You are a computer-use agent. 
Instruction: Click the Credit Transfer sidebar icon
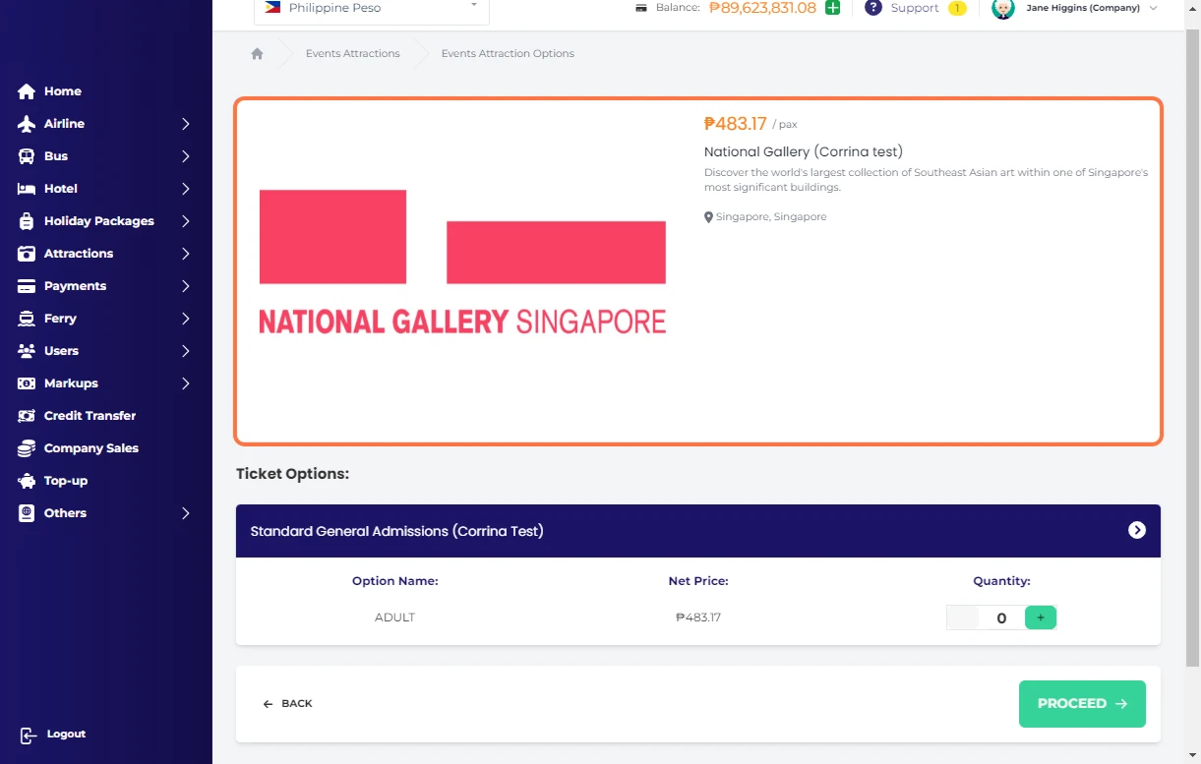27,416
